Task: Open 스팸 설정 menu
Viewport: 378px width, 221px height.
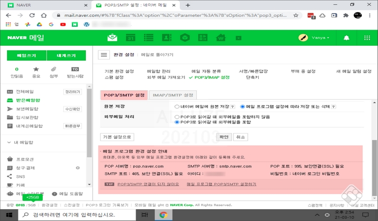Action: [114, 77]
